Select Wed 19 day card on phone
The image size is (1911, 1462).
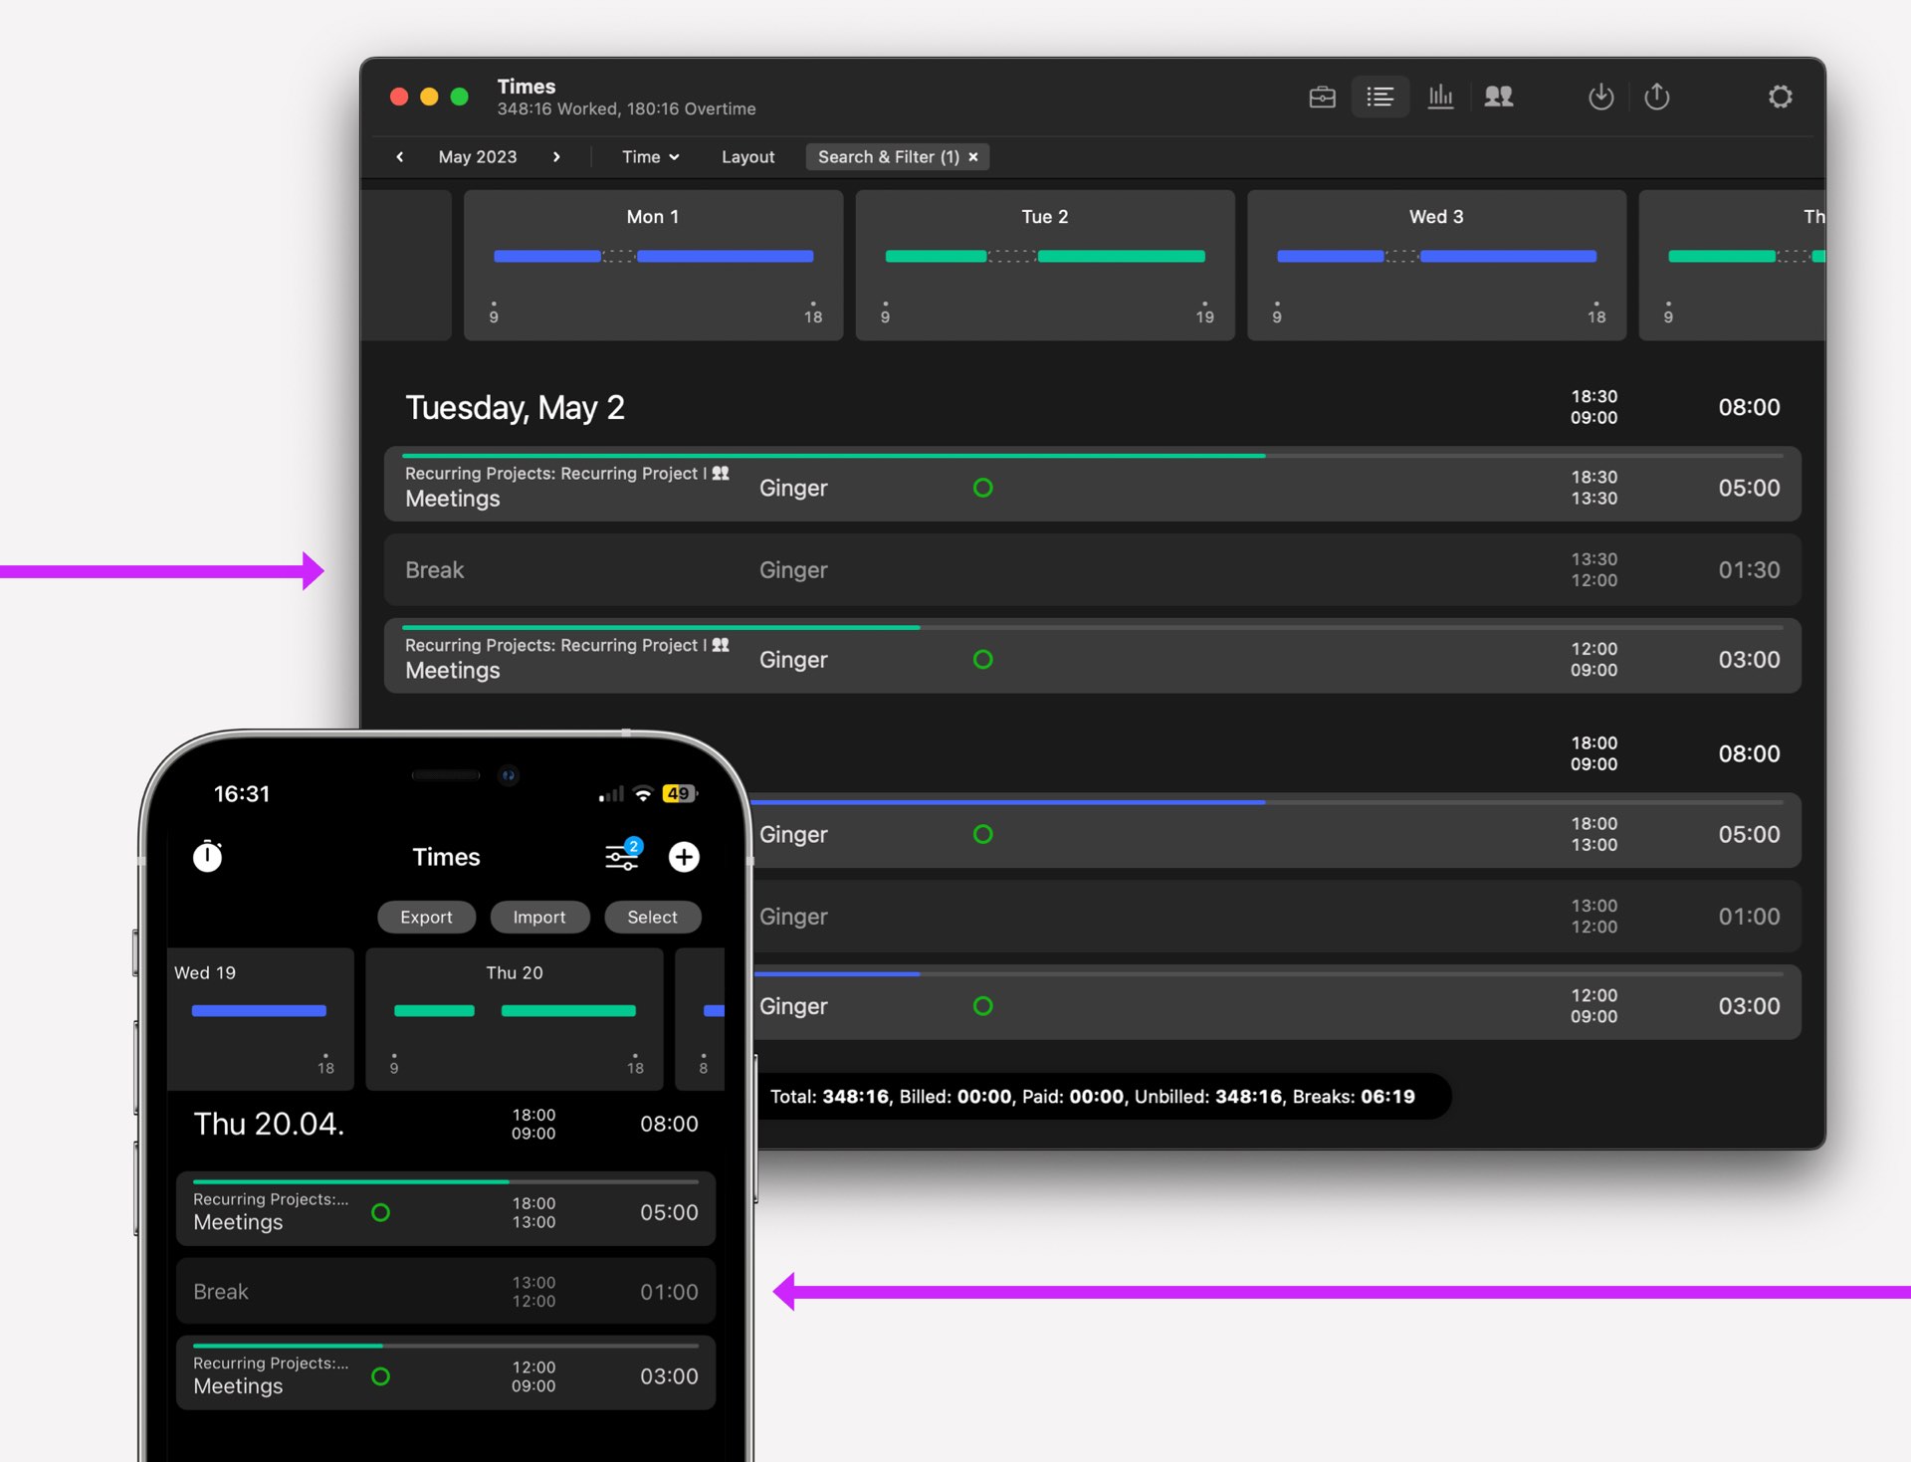coord(261,1018)
